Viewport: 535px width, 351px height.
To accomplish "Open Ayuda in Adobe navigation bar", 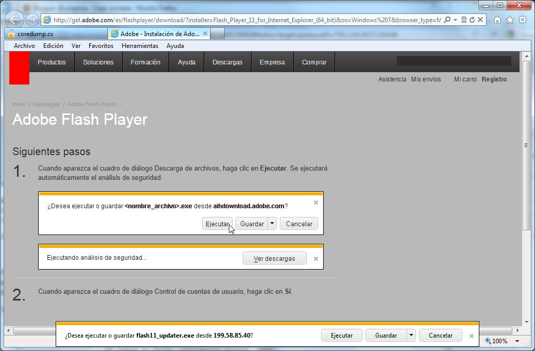I will pyautogui.click(x=187, y=62).
